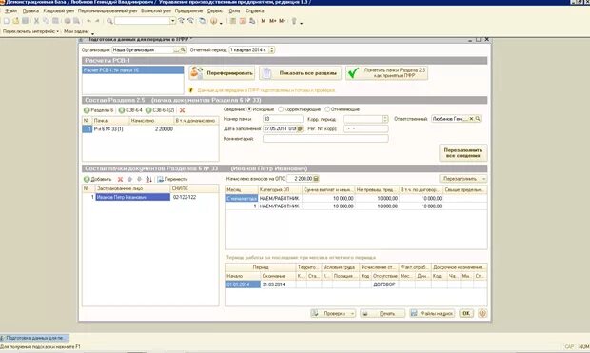Open the Кадровый учет menu
Screen dimensions: 590x353
tap(59, 10)
